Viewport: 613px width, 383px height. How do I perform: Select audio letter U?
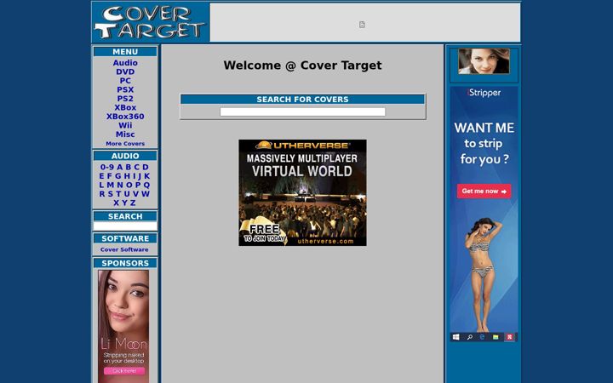pyautogui.click(x=127, y=194)
